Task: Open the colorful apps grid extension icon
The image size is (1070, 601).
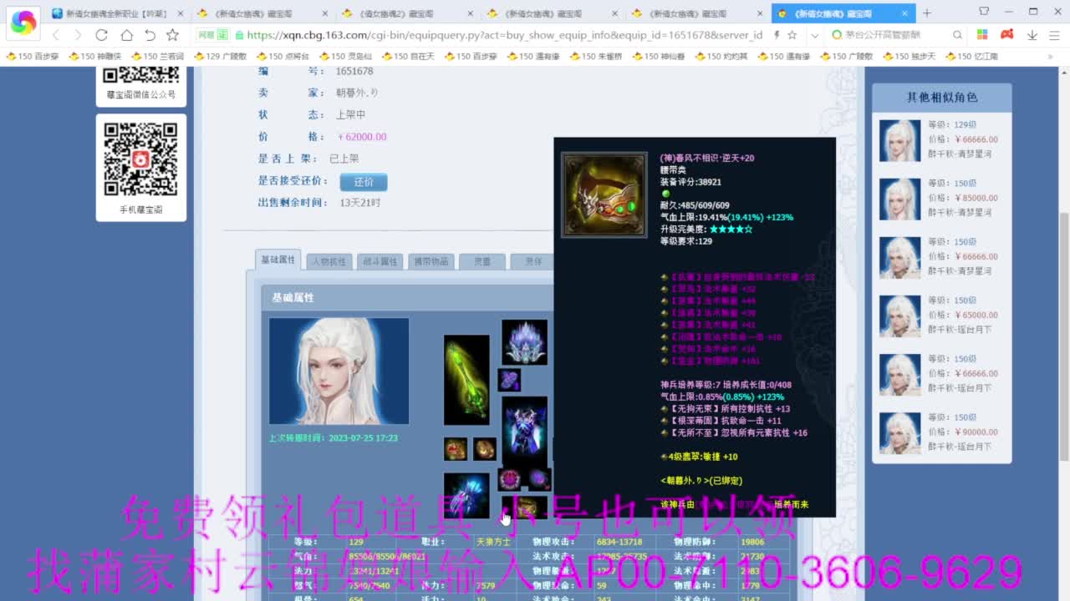Action: pyautogui.click(x=982, y=35)
